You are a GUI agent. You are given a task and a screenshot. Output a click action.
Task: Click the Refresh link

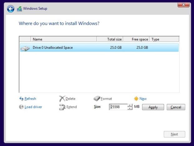(30, 98)
